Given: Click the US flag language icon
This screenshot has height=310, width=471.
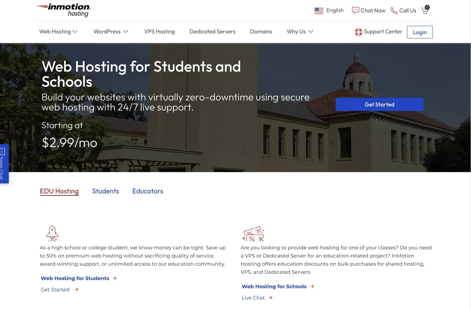Looking at the screenshot, I should pyautogui.click(x=319, y=11).
